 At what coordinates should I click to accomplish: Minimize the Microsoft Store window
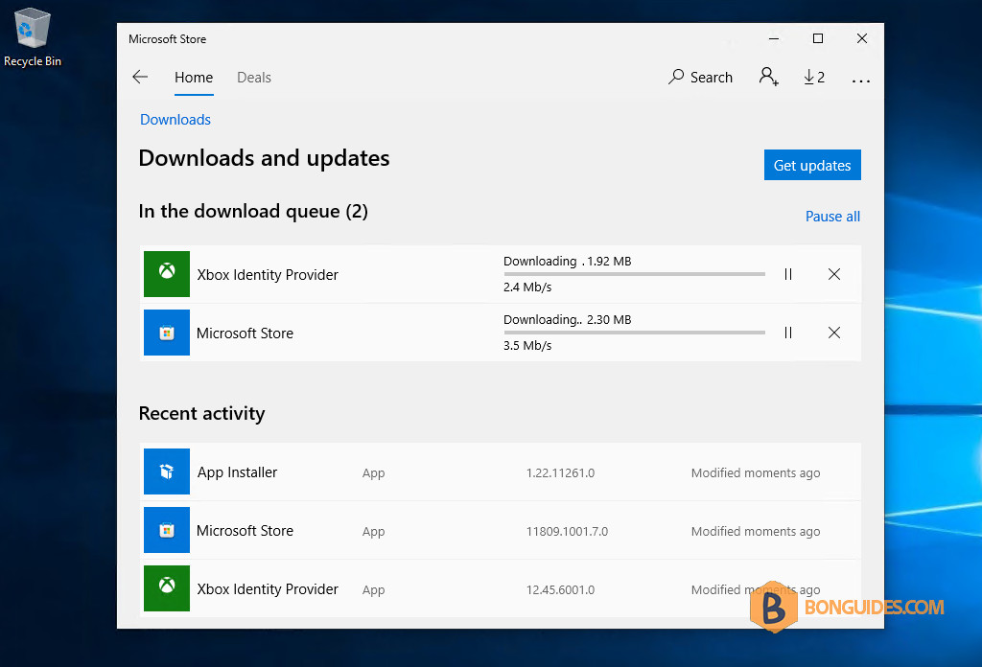774,38
